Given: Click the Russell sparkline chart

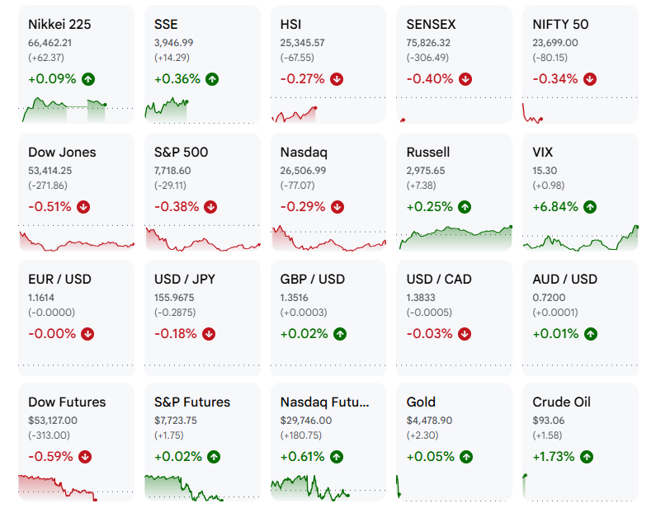Looking at the screenshot, I should pos(455,238).
